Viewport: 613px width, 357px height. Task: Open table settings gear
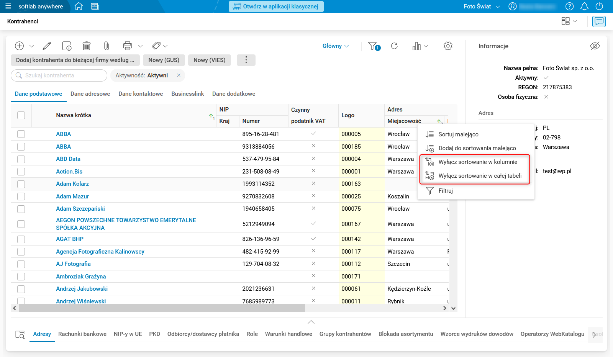point(448,46)
